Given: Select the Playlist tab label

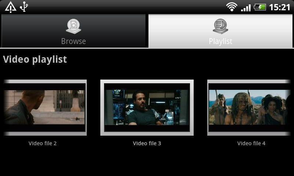Looking at the screenshot, I should (x=220, y=41).
